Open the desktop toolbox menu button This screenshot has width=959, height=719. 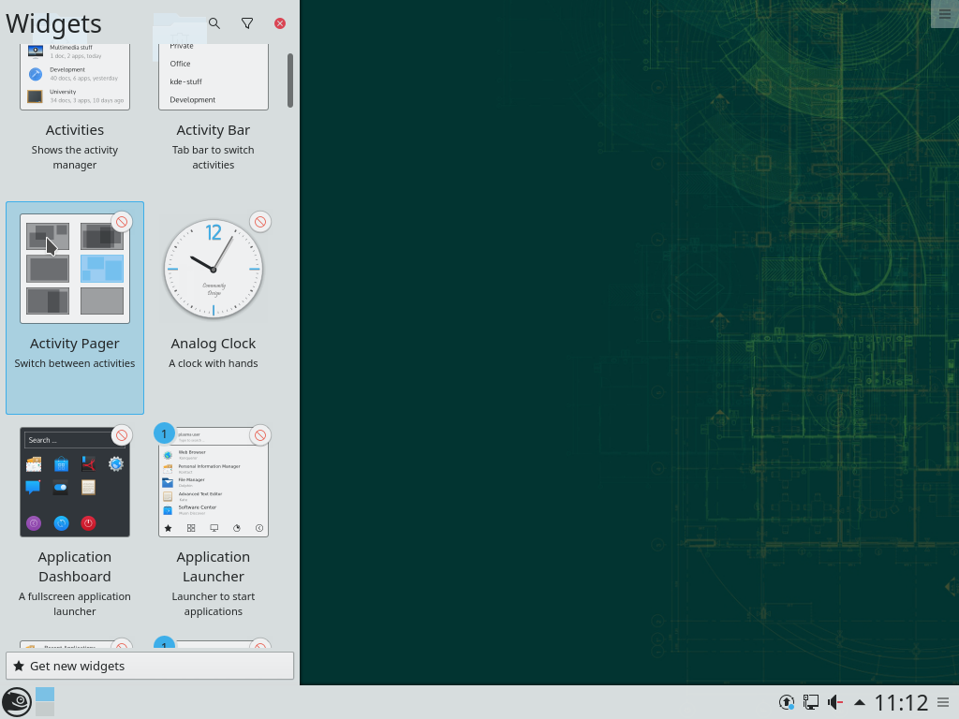[944, 14]
